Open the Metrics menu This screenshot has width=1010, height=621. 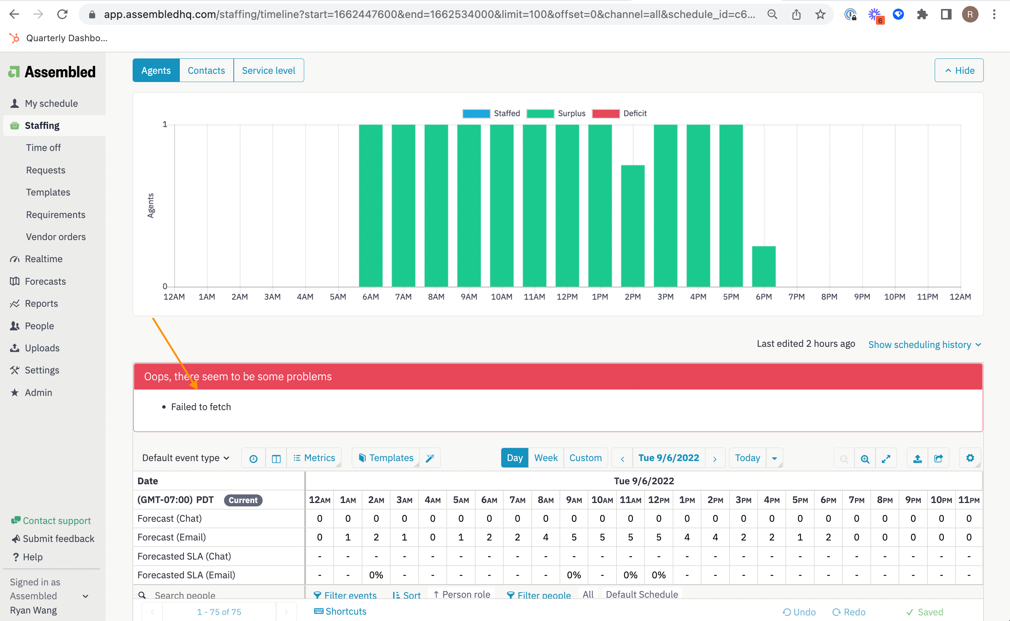point(314,458)
